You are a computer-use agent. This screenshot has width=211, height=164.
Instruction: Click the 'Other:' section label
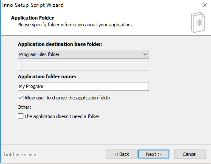[x=24, y=107]
